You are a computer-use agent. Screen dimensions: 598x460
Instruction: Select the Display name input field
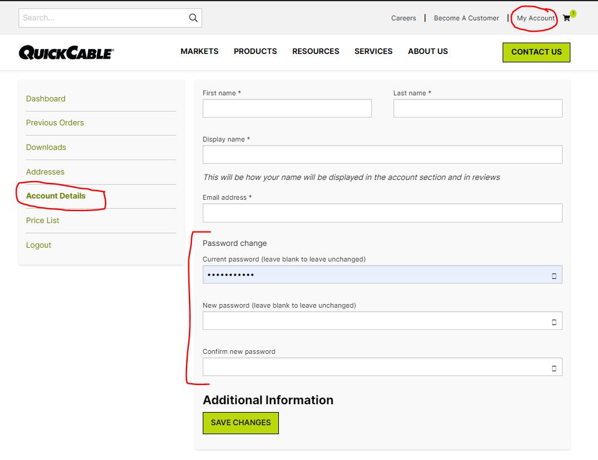(x=382, y=155)
